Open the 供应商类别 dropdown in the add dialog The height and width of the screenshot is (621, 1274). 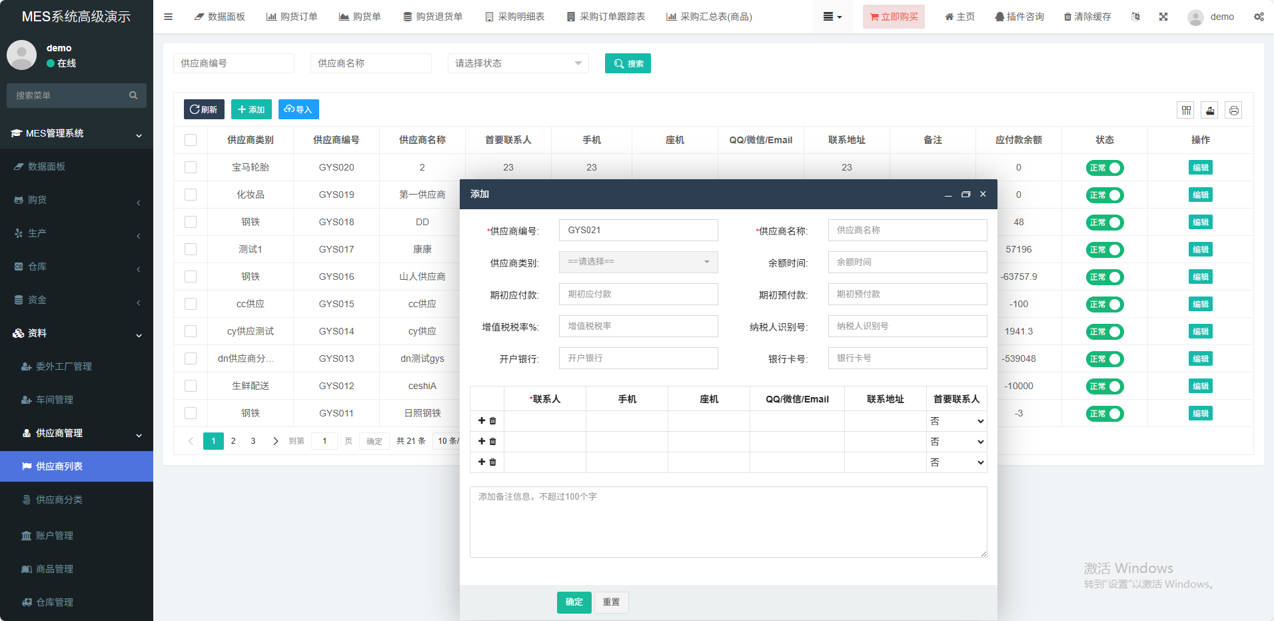point(638,262)
